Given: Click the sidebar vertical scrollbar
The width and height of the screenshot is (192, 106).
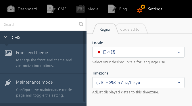Looking at the screenshot, I should [84, 66].
